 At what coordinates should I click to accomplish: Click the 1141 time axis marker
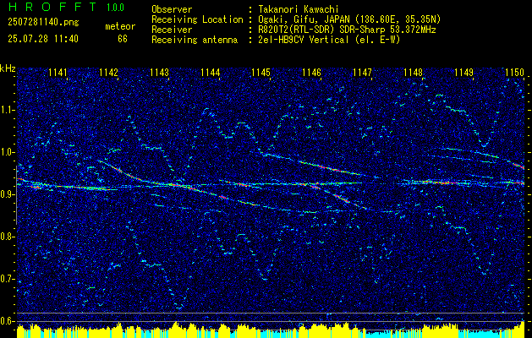[x=58, y=73]
